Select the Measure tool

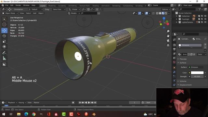point(4,58)
